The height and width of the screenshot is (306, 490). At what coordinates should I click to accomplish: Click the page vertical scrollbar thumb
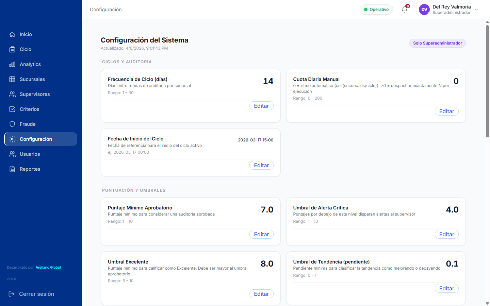pyautogui.click(x=487, y=81)
